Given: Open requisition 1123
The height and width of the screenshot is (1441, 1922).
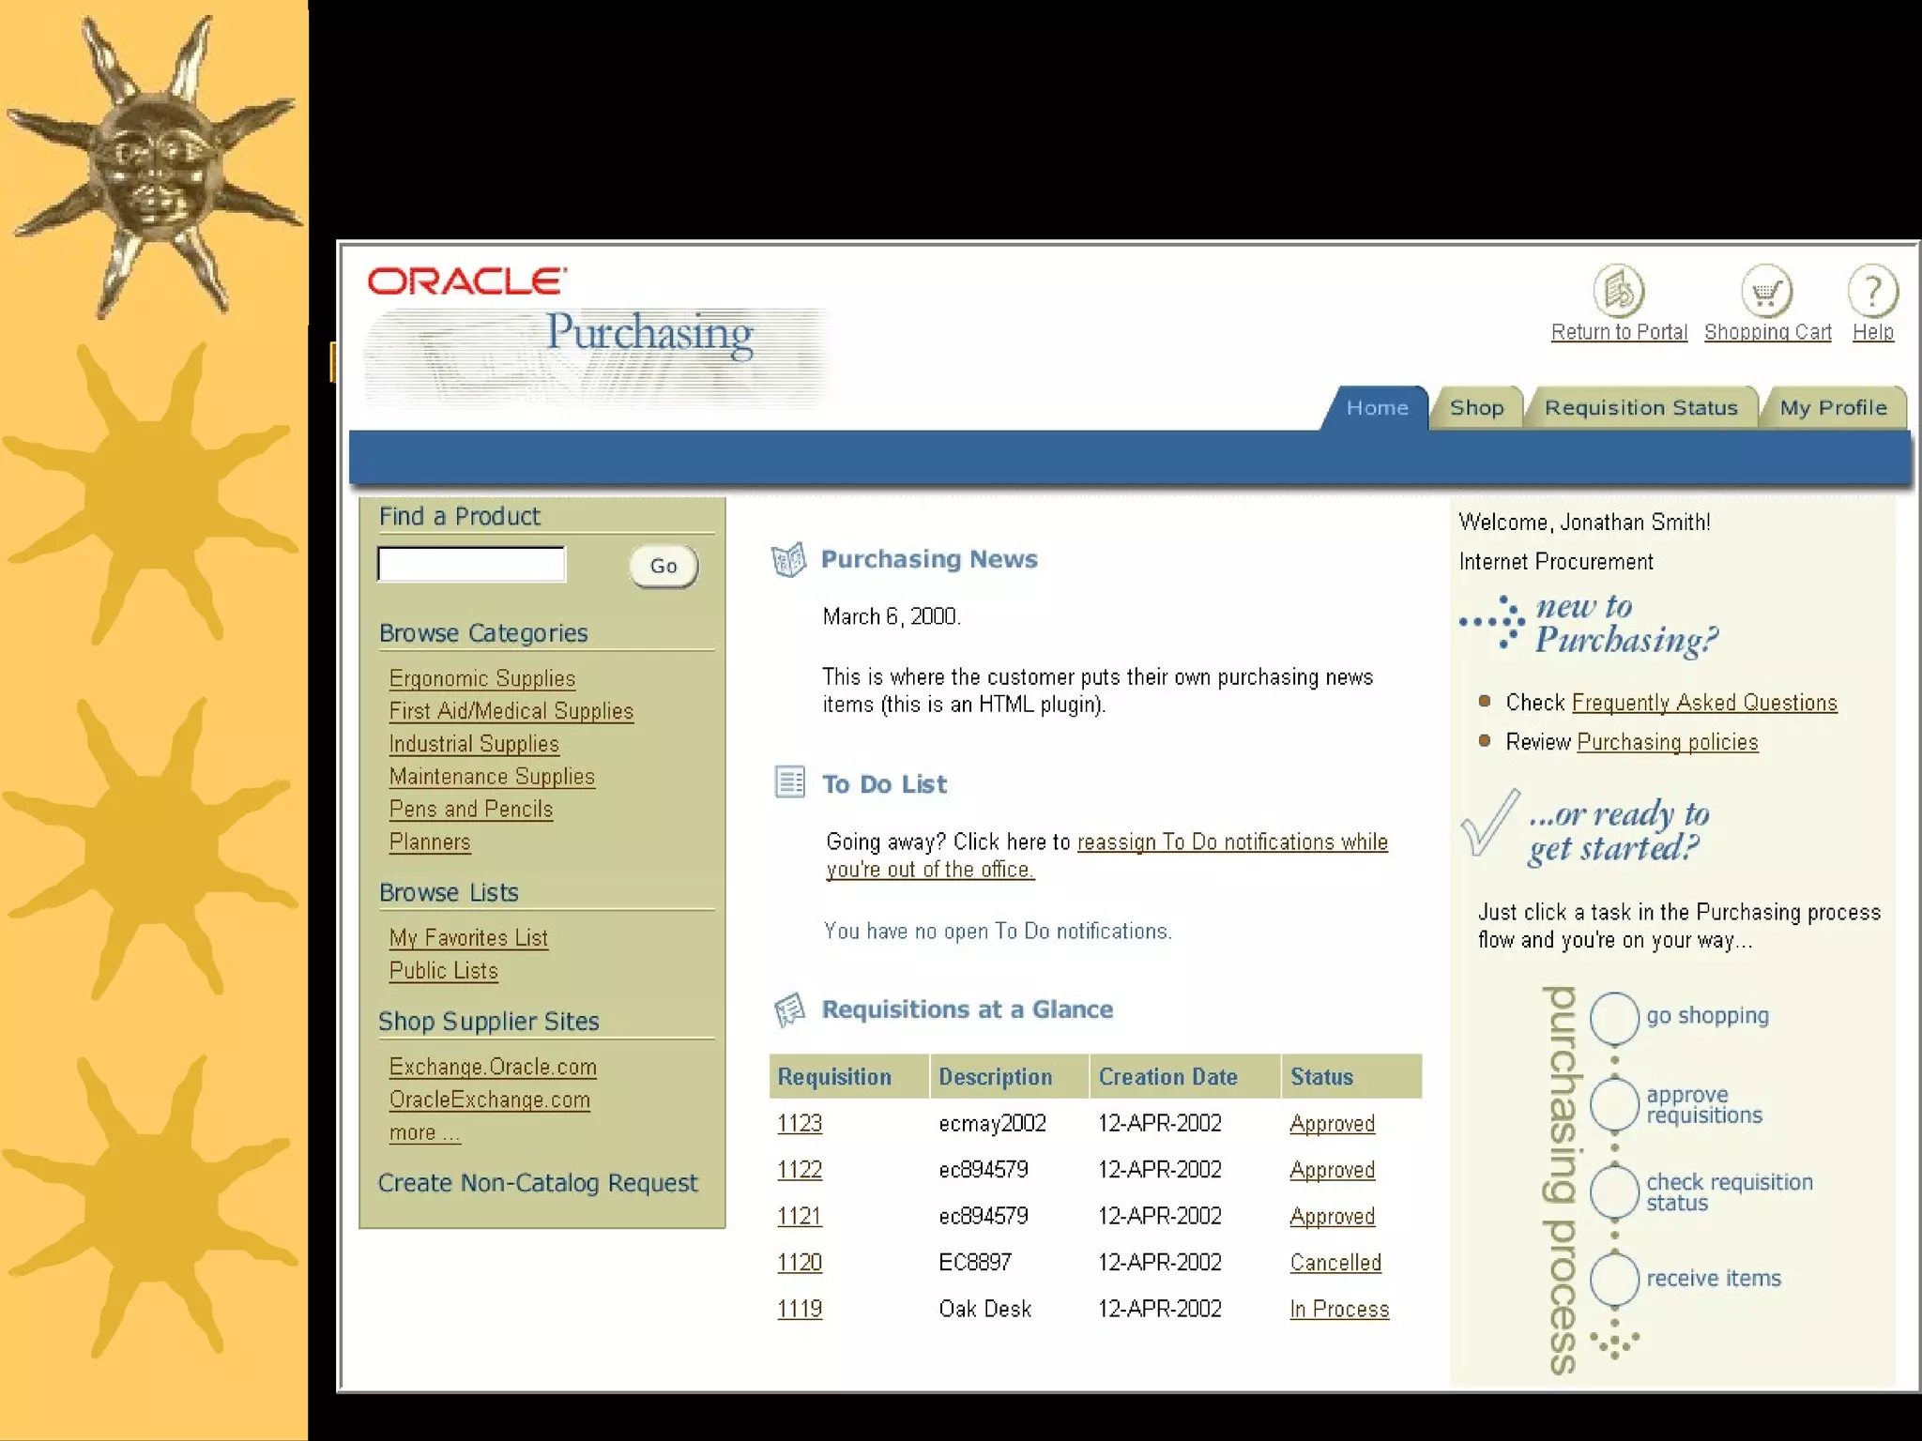Looking at the screenshot, I should coord(800,1123).
